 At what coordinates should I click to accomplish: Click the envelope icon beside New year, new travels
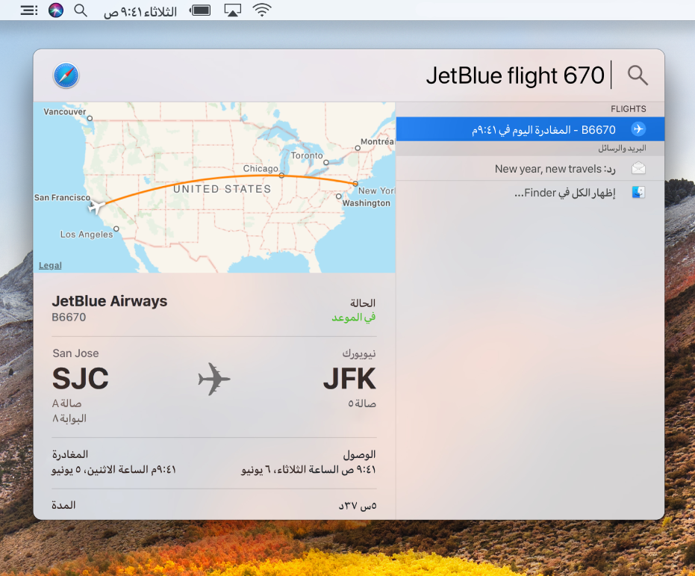pos(638,168)
